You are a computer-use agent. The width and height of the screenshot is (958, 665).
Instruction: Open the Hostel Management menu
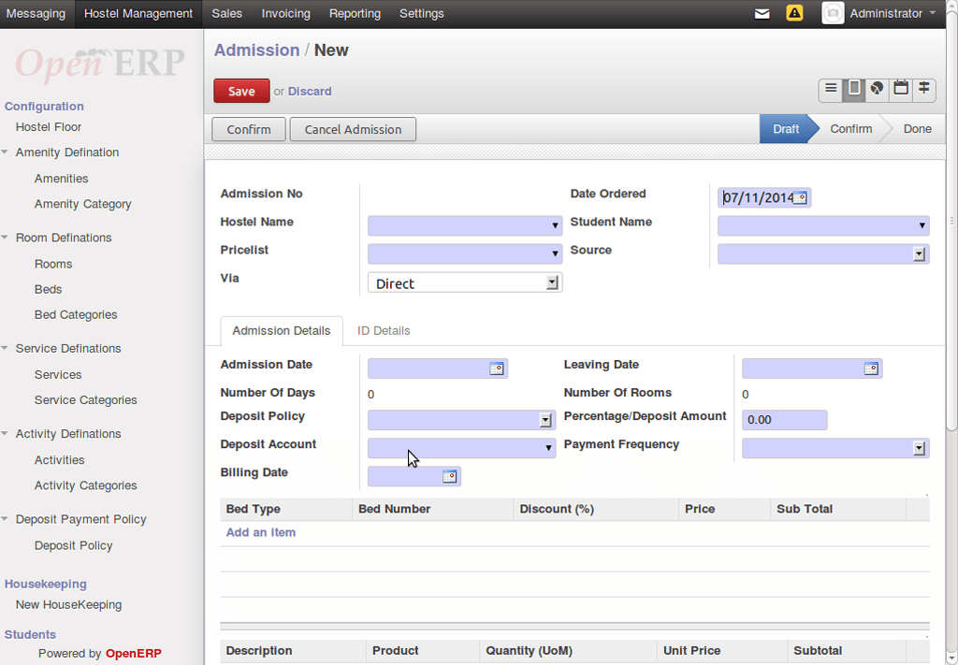tap(138, 13)
